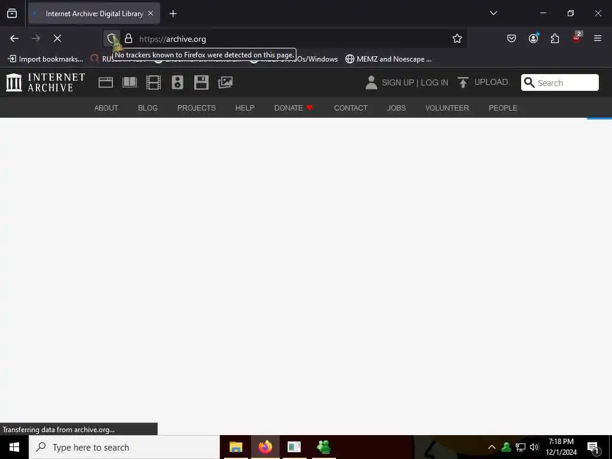Open the Save to Pocket icon
This screenshot has width=612, height=459.
(512, 38)
